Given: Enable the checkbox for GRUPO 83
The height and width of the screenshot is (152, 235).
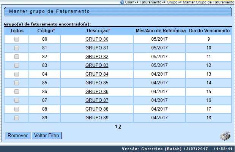Looking at the screenshot, I should pos(17,65).
